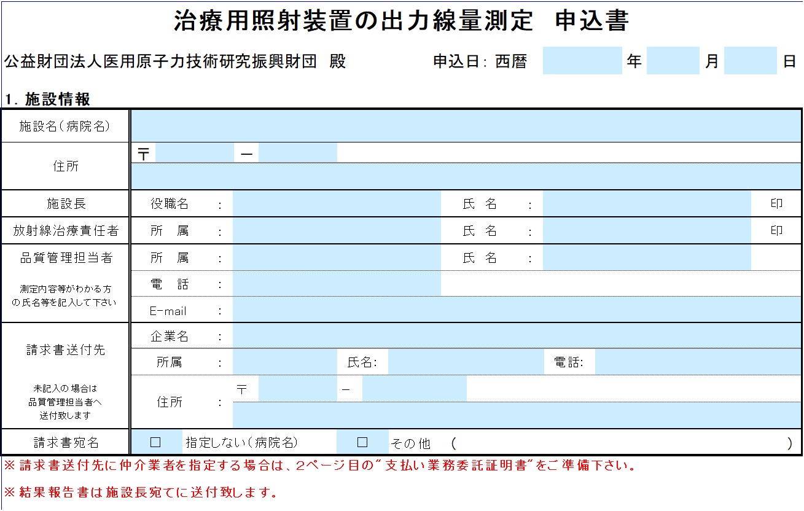Select the 施設名(病院名) label cell
This screenshot has width=804, height=511.
(x=65, y=127)
